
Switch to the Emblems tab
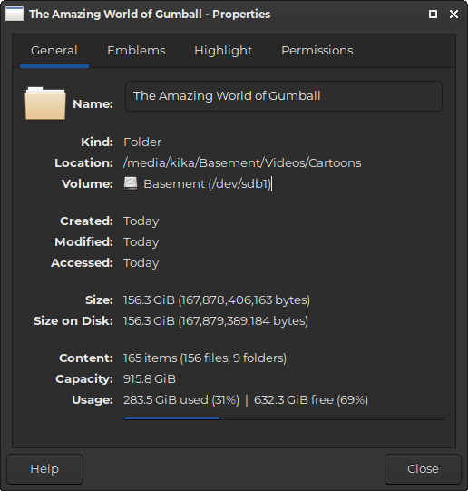tap(136, 51)
